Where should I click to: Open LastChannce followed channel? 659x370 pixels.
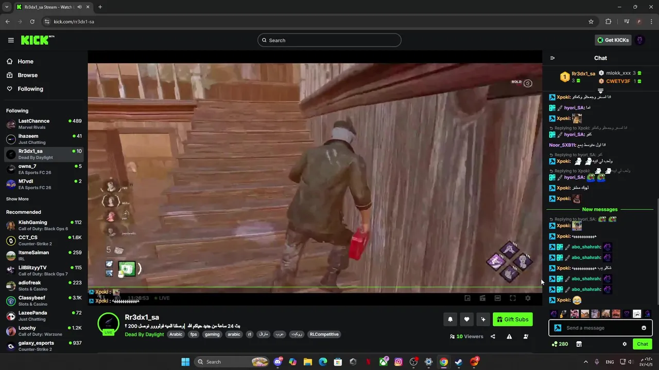(44, 124)
